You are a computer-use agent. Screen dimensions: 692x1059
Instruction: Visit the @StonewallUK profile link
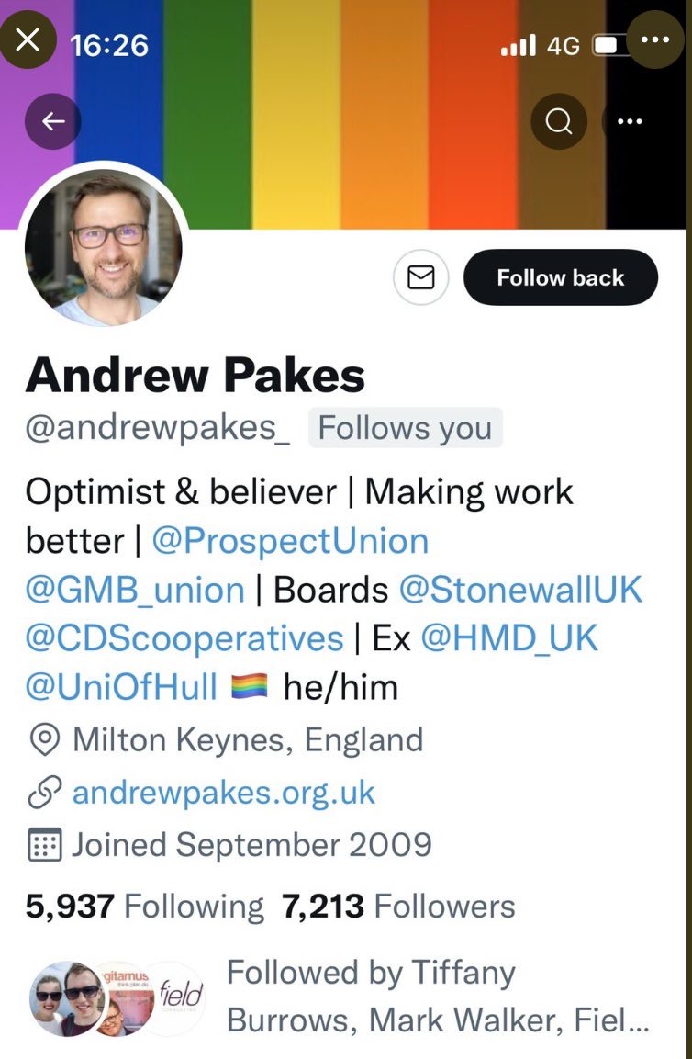520,590
